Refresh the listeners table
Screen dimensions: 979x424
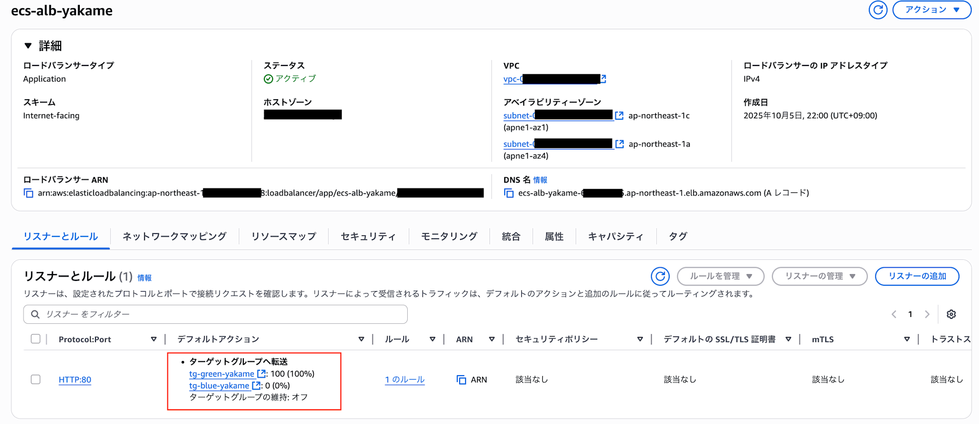pyautogui.click(x=660, y=276)
